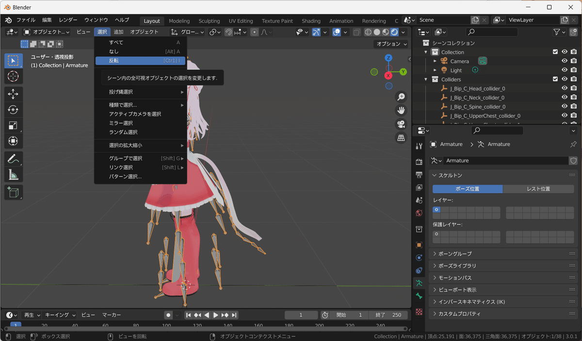Open the Object Data armature properties tab
Screen dimensions: 582x341
pos(419,283)
